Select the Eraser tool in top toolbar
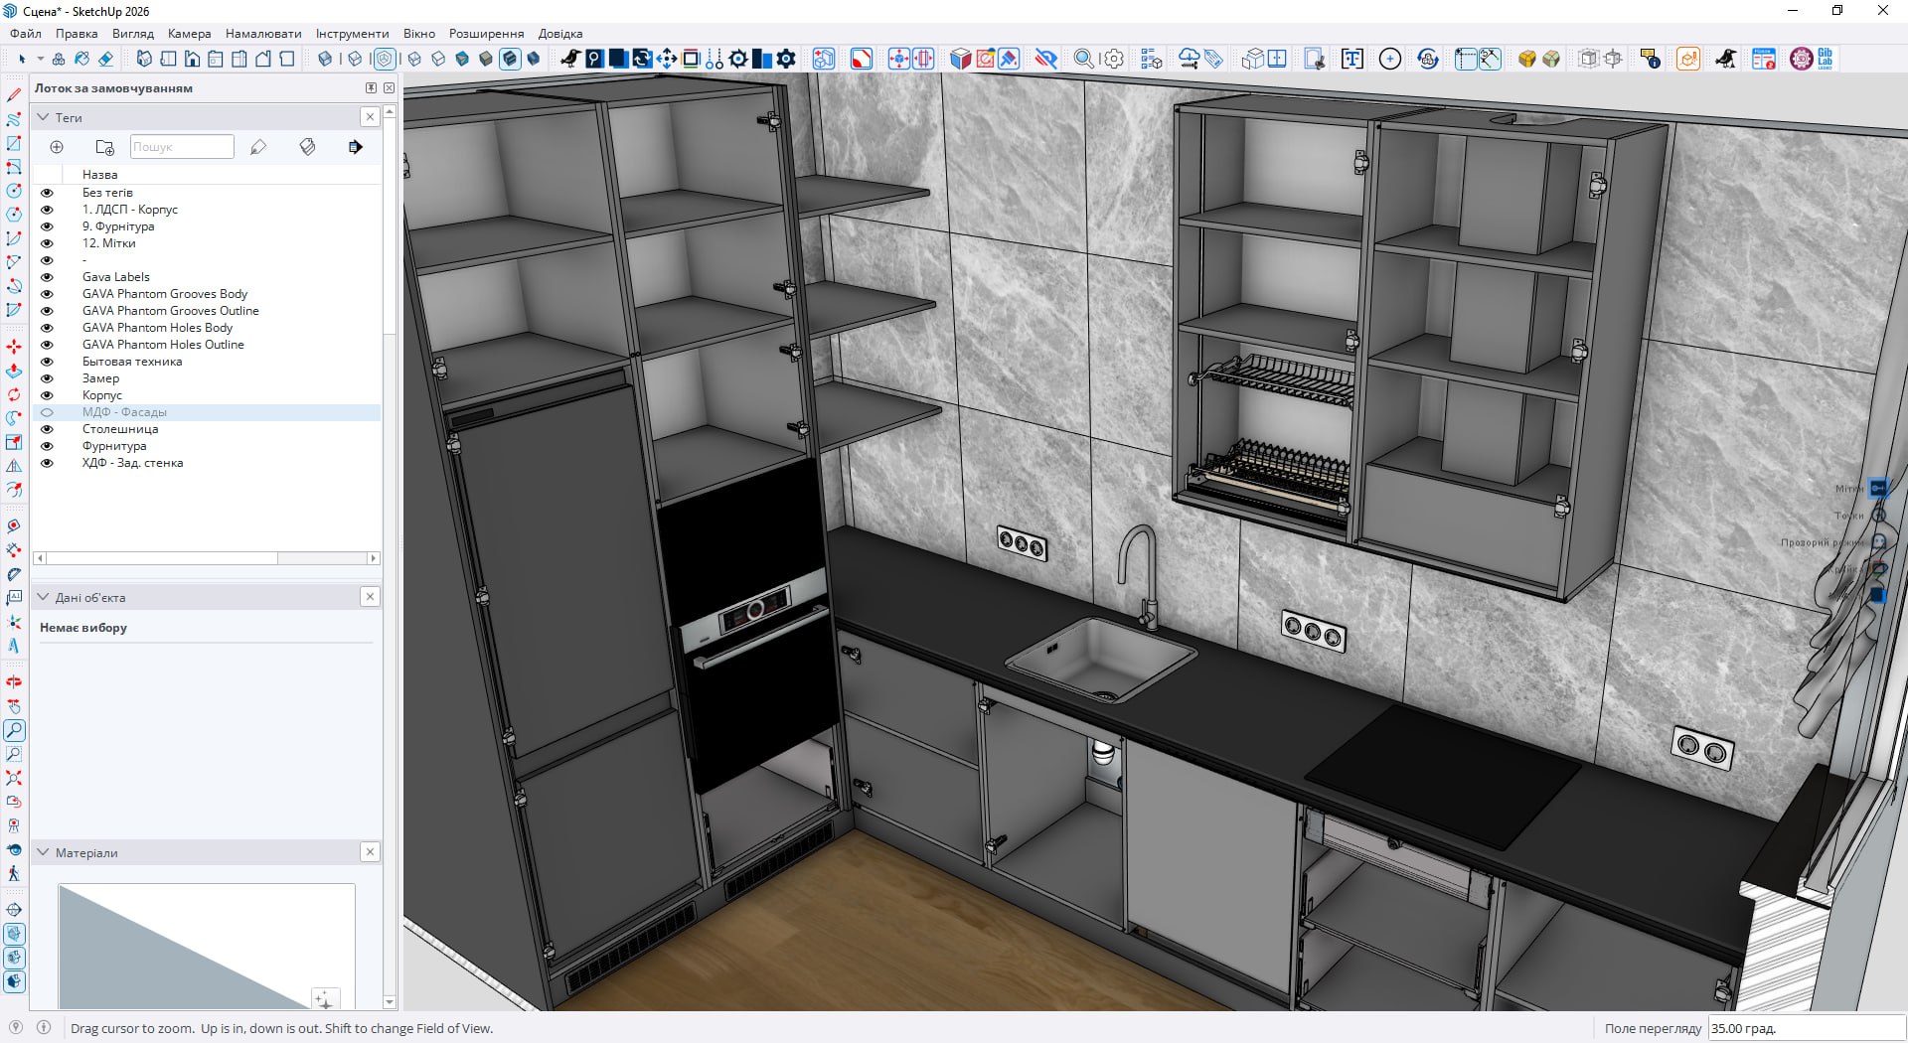Image resolution: width=1908 pixels, height=1043 pixels. tap(105, 59)
